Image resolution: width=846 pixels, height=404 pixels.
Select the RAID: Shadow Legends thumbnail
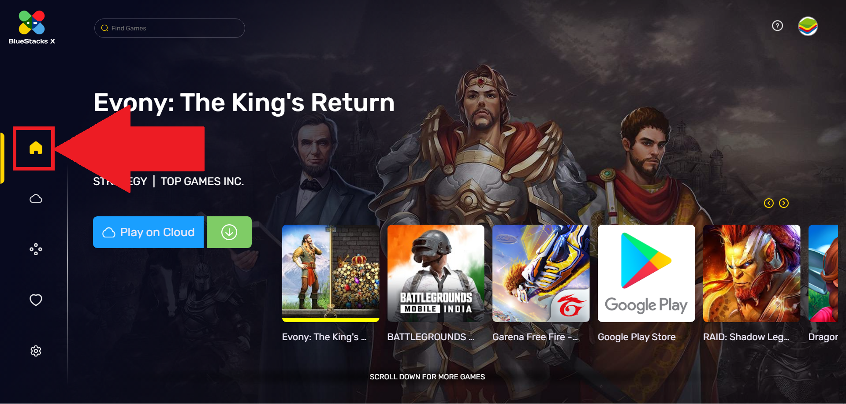coord(752,273)
